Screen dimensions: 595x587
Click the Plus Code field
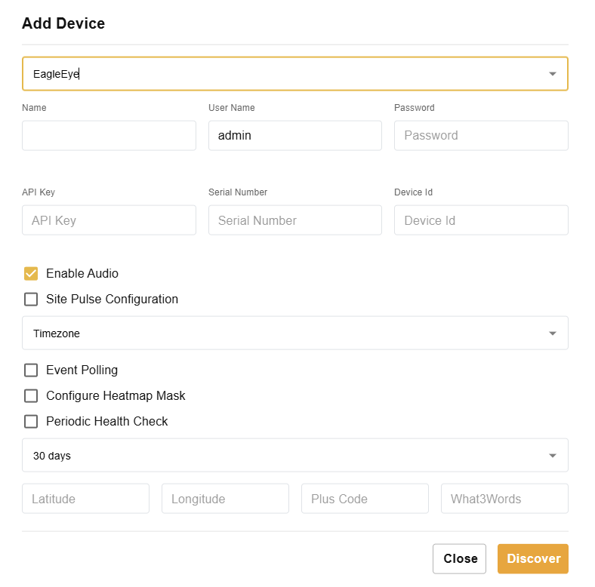coord(365,499)
